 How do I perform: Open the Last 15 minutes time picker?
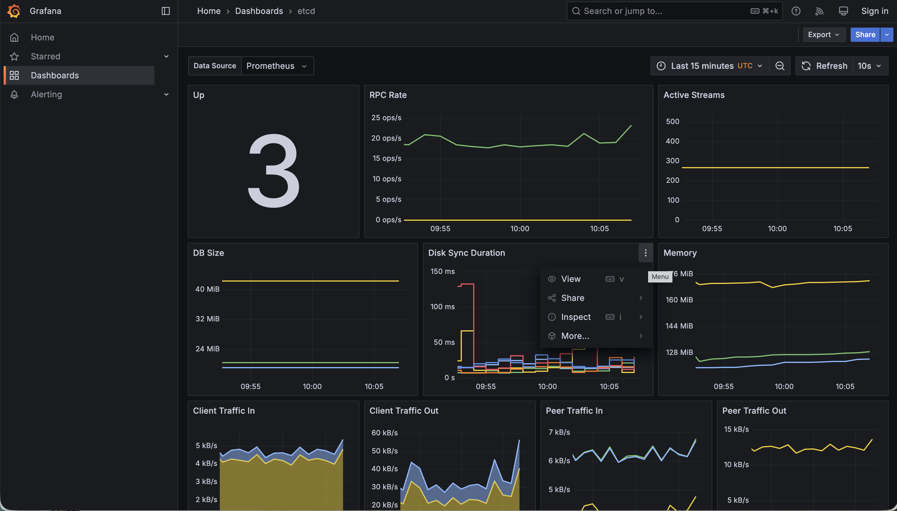(710, 66)
